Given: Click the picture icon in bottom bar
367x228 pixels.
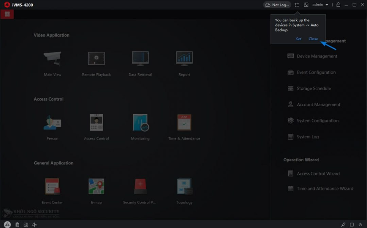Looking at the screenshot, I should [x=26, y=224].
